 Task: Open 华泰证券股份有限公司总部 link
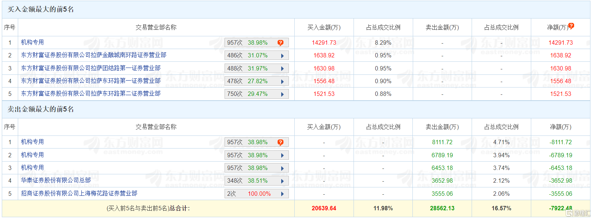pyautogui.click(x=56, y=180)
